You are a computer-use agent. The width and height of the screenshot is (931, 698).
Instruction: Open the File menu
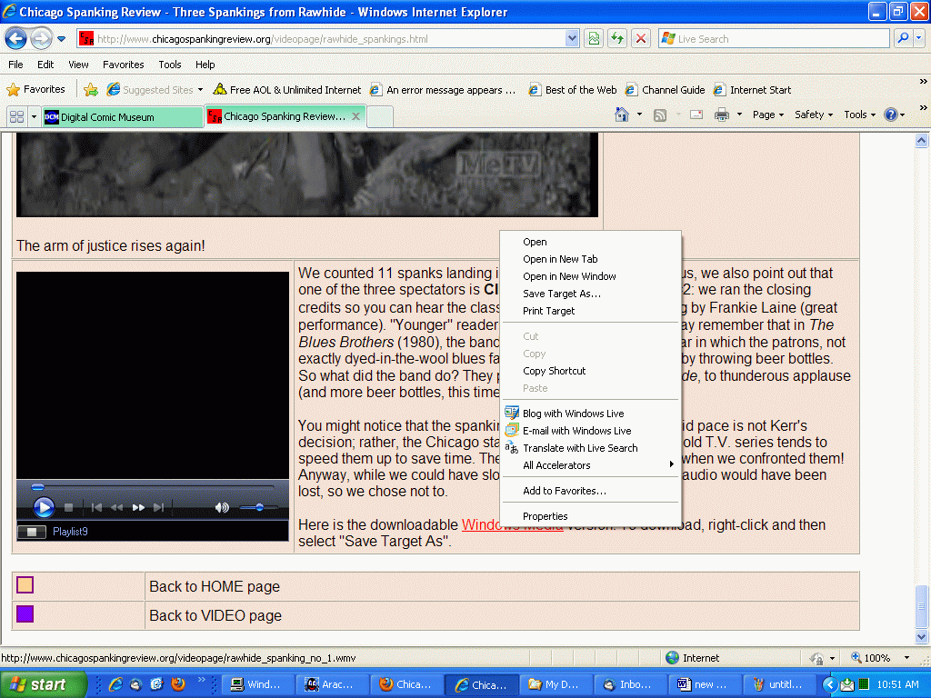(x=15, y=65)
